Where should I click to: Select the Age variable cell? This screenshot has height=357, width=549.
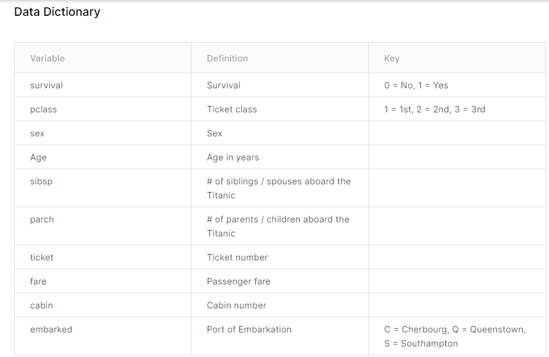click(39, 157)
